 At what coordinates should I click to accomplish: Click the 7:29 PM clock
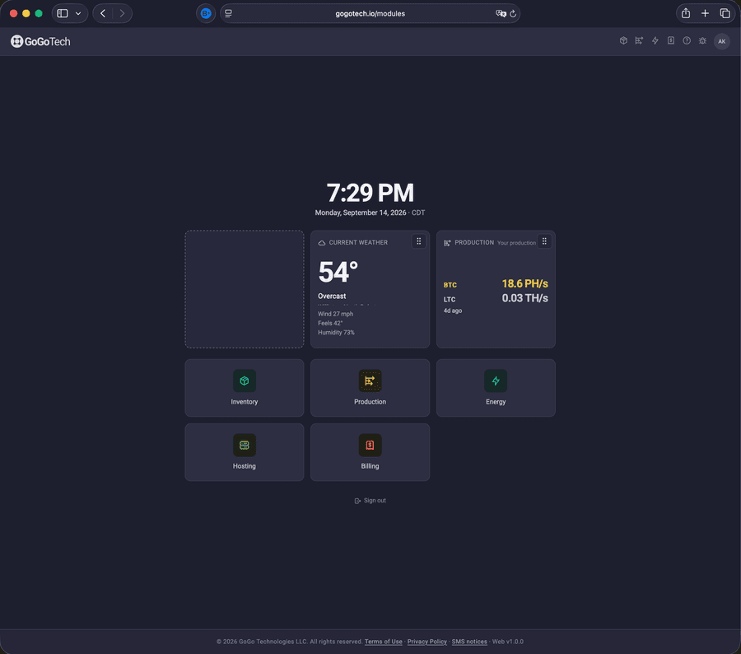pyautogui.click(x=370, y=193)
